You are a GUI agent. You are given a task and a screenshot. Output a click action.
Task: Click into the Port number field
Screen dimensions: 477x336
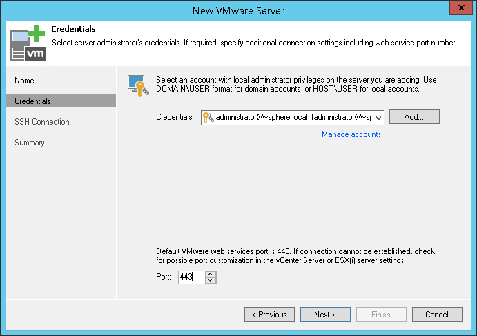coord(192,277)
